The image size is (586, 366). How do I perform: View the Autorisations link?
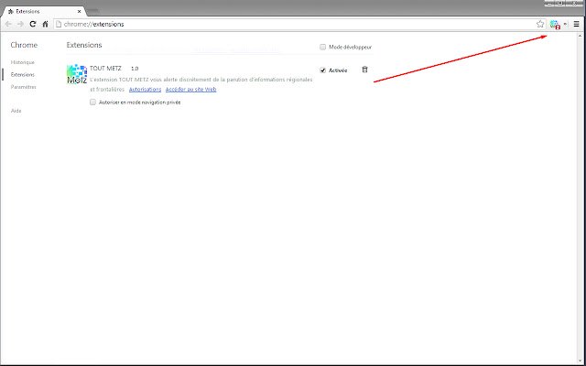(145, 90)
